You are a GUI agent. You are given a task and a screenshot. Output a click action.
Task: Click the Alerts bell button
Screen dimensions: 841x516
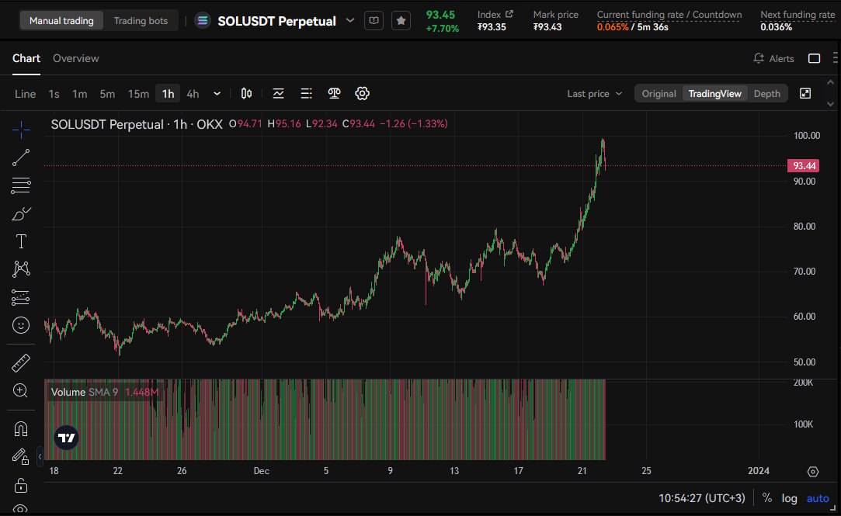tap(773, 58)
